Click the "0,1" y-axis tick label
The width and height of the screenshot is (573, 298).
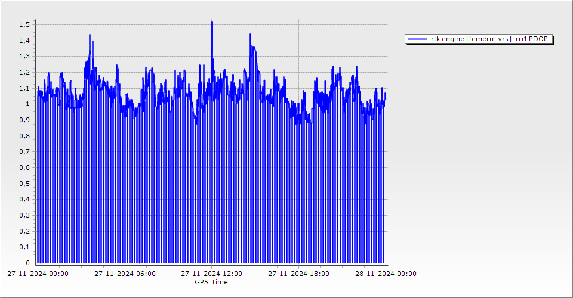click(24, 247)
